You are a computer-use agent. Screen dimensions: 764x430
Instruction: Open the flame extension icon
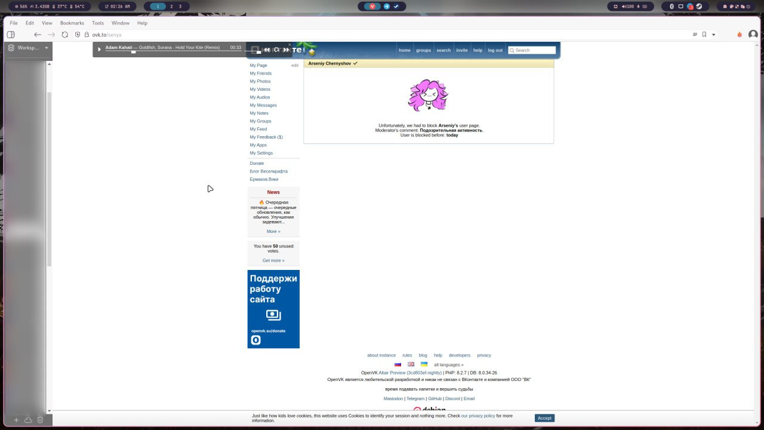(x=740, y=35)
